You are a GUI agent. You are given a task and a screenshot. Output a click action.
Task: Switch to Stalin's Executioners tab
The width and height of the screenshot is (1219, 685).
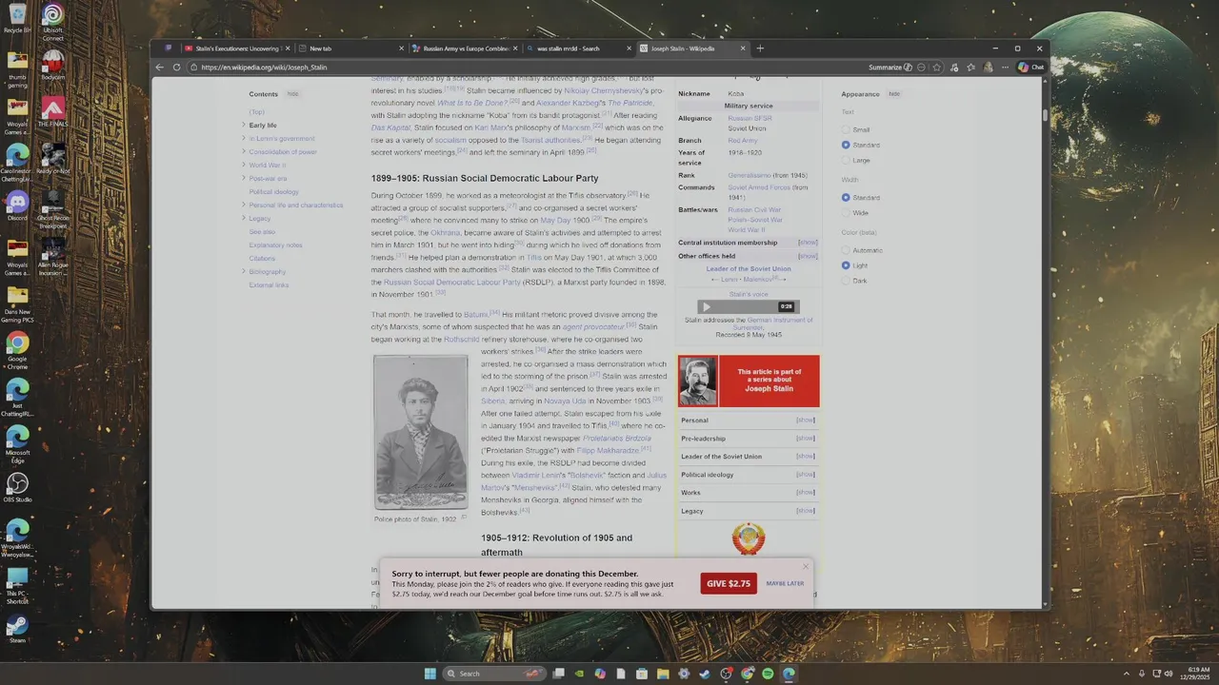click(x=237, y=49)
